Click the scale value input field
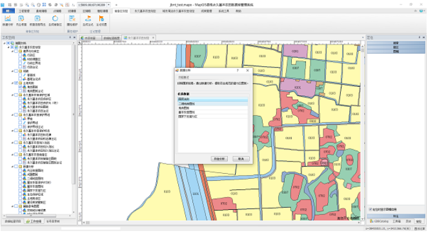Screen dimensions: 428x233 pos(92,5)
